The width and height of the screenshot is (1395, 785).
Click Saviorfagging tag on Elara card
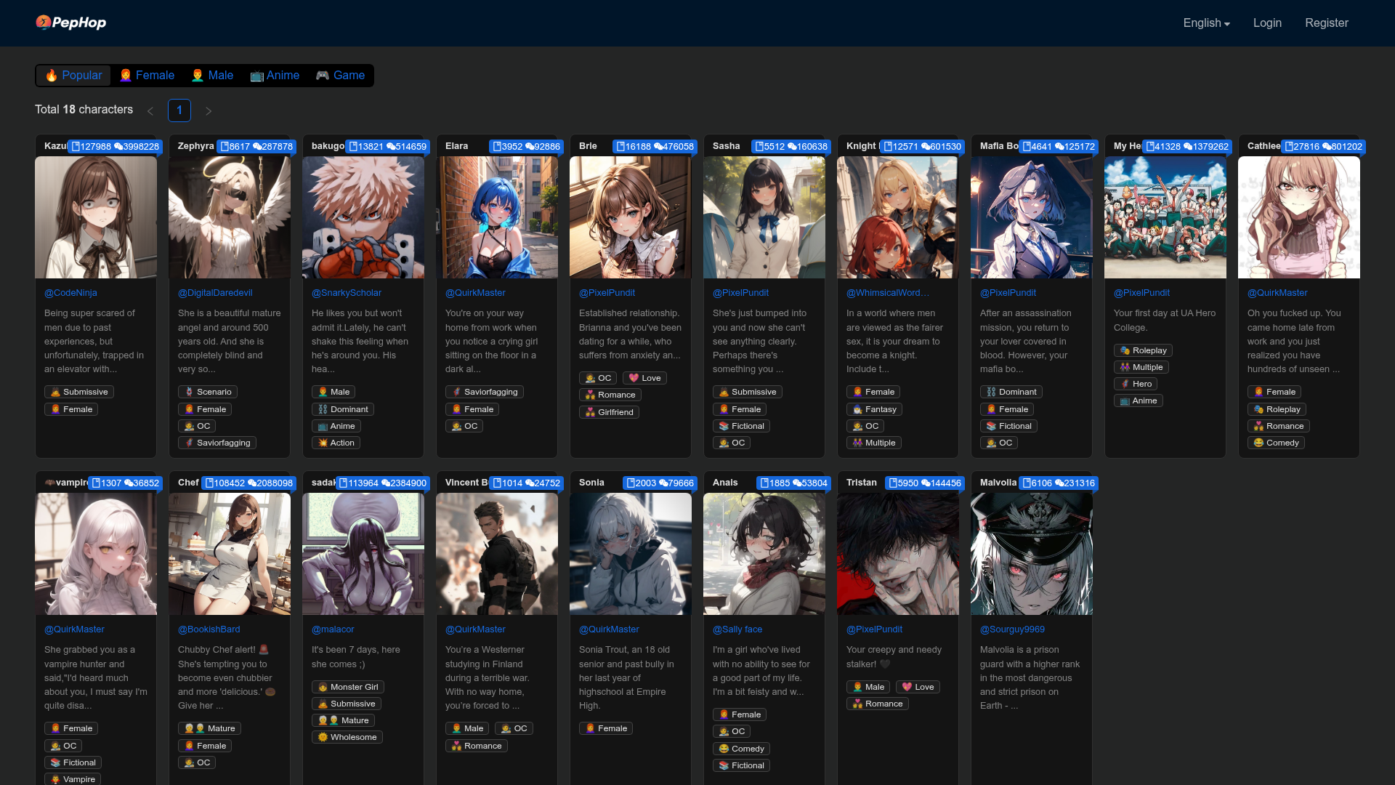[x=485, y=392]
